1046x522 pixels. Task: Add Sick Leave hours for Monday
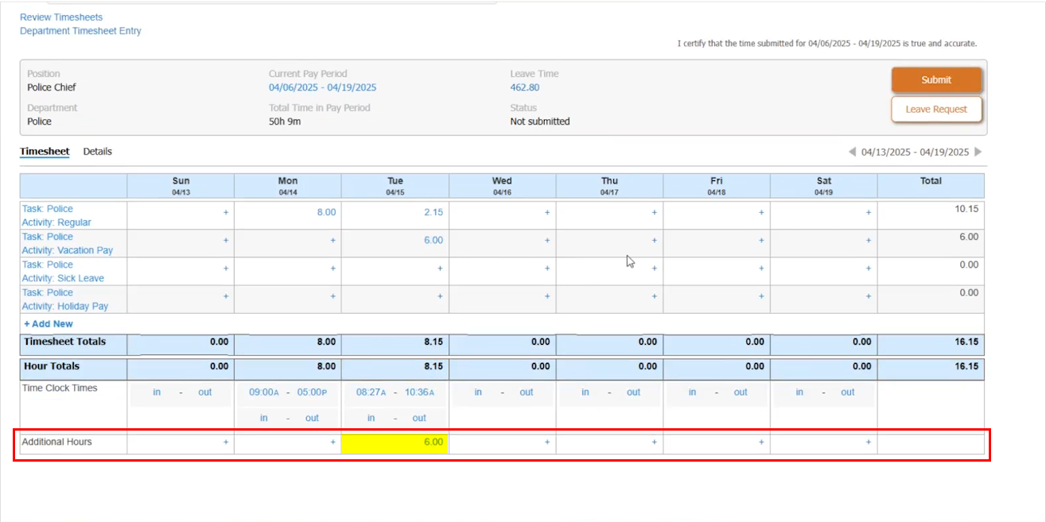(332, 269)
